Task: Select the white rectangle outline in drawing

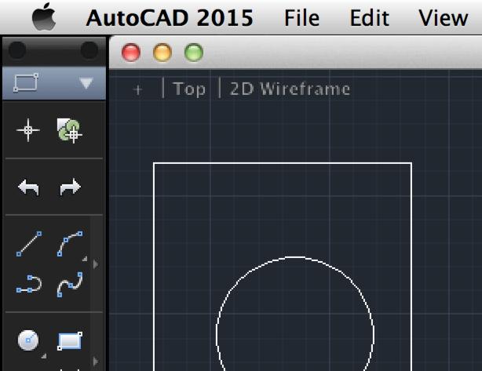Action: coord(283,163)
